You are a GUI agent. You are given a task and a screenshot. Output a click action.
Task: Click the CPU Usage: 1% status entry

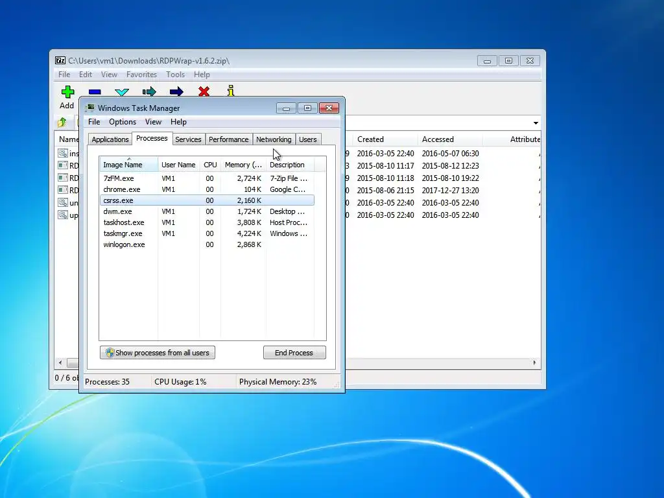(x=180, y=382)
